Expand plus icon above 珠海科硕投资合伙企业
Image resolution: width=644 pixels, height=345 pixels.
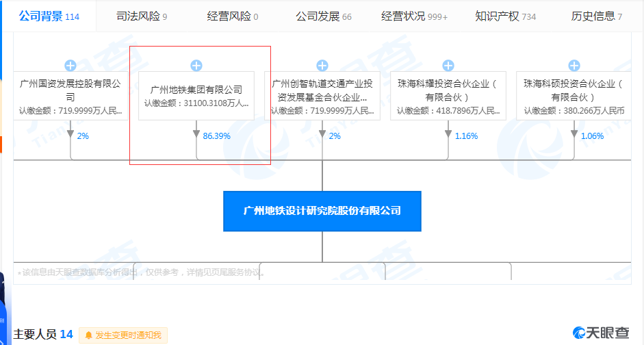coord(574,65)
